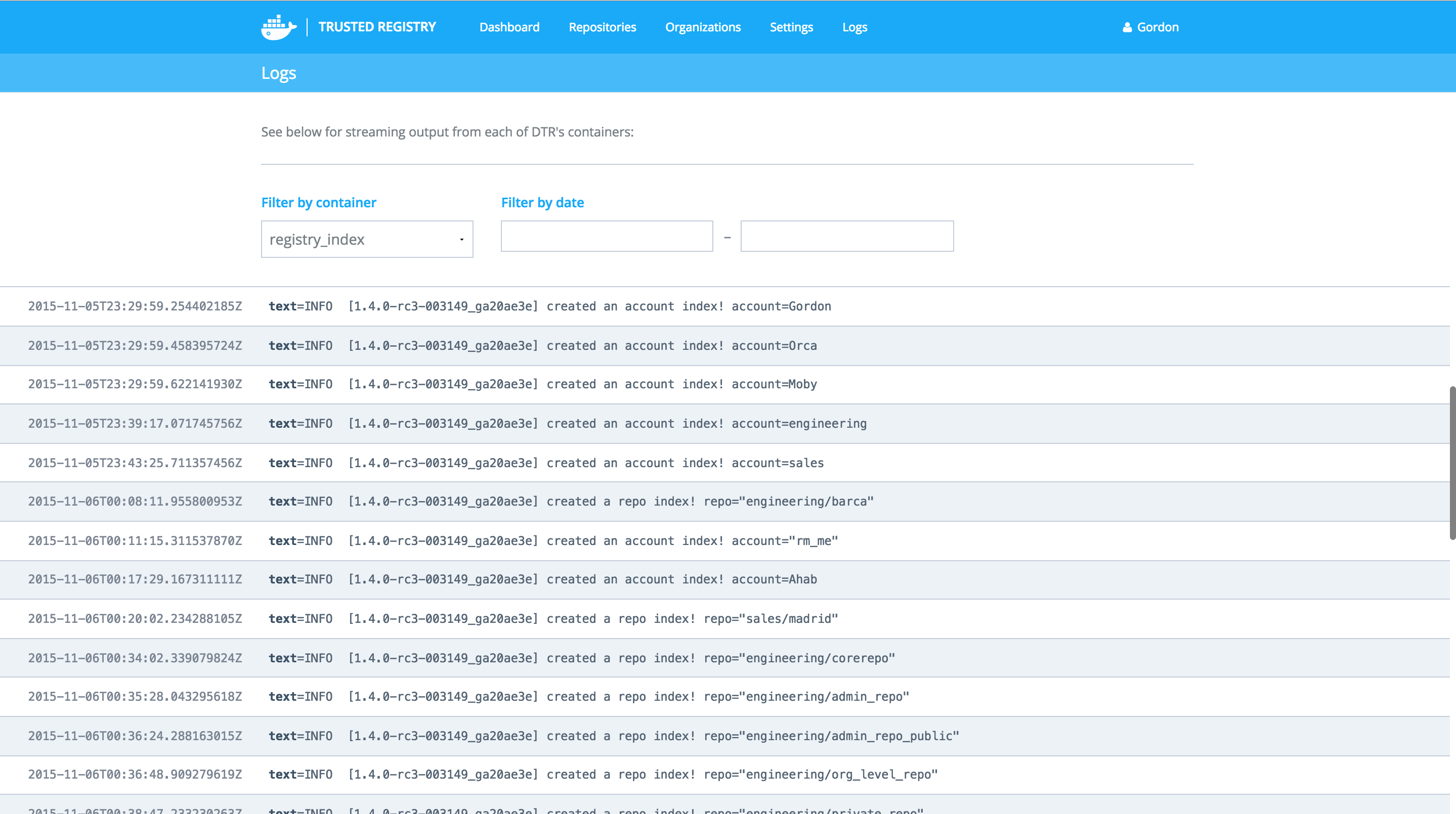
Task: Click timestamp 2015-11-06T00:11:15.311537870Z
Action: tap(135, 540)
